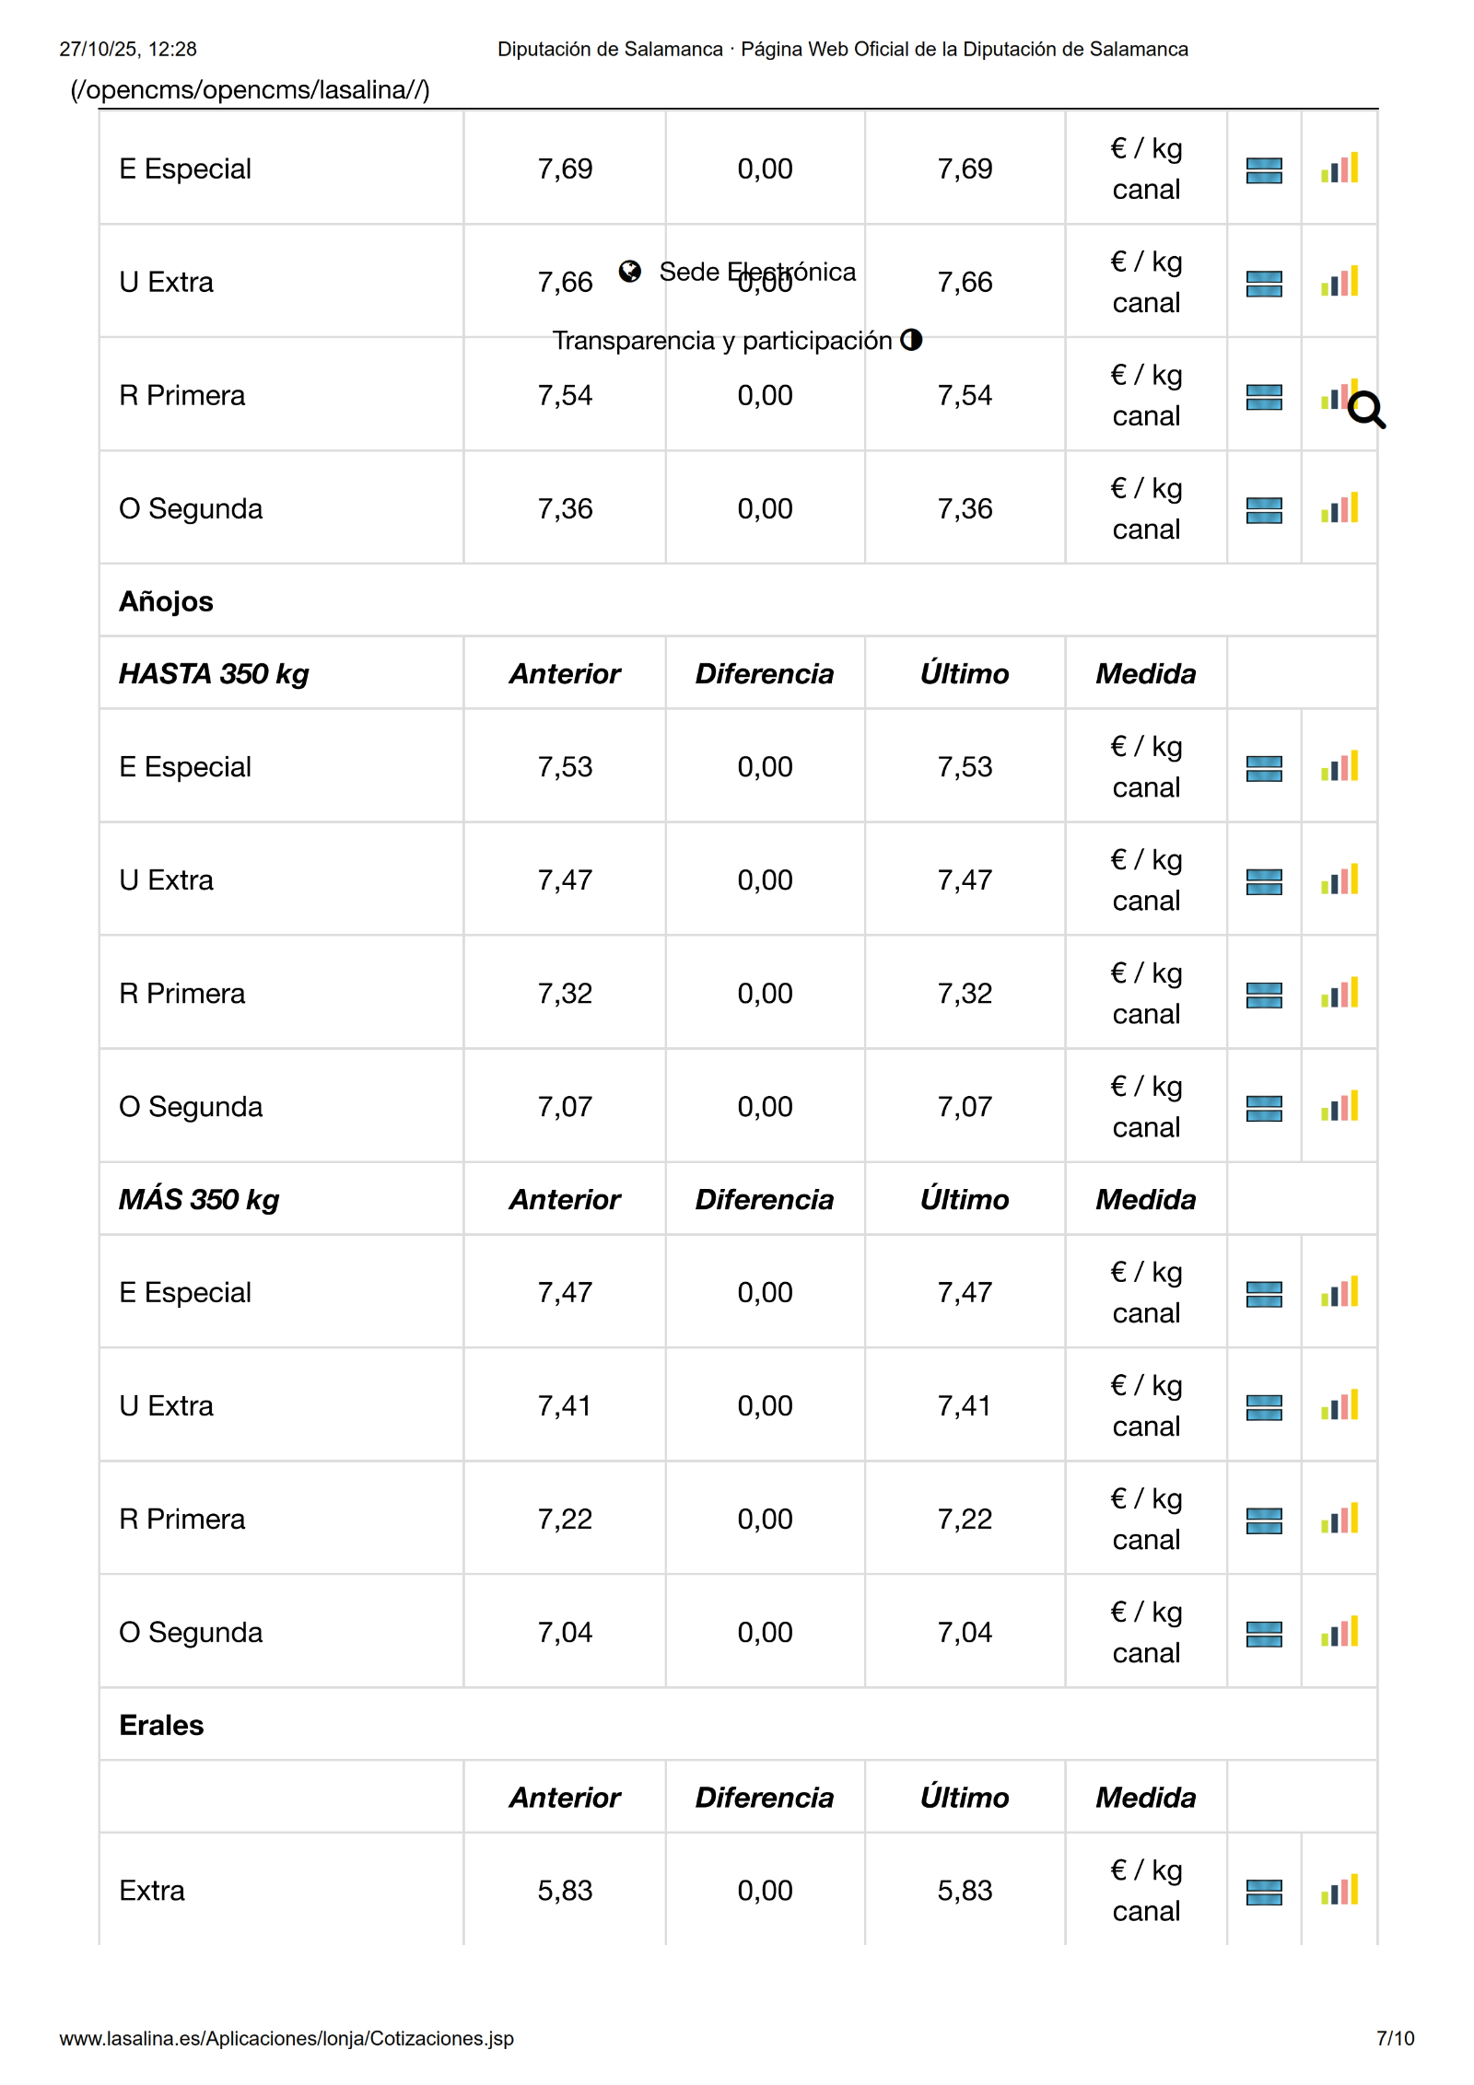The image size is (1474, 2085).
Task: Go to Transparencia y participación
Action: (722, 341)
